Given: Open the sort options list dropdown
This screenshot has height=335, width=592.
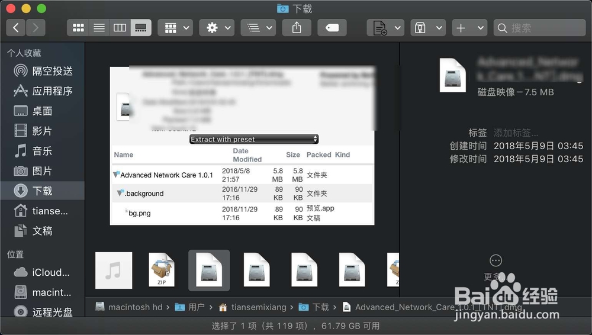Looking at the screenshot, I should (x=258, y=28).
